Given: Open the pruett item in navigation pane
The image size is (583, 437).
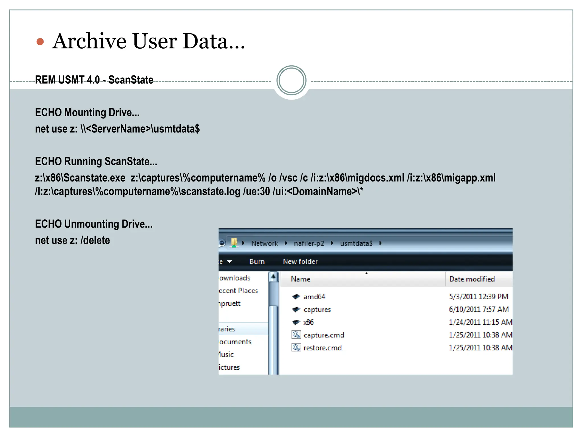Looking at the screenshot, I should pos(229,304).
